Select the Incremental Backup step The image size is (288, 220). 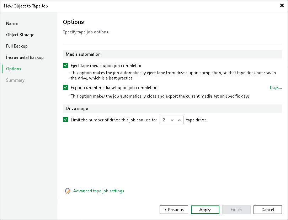[x=25, y=57]
